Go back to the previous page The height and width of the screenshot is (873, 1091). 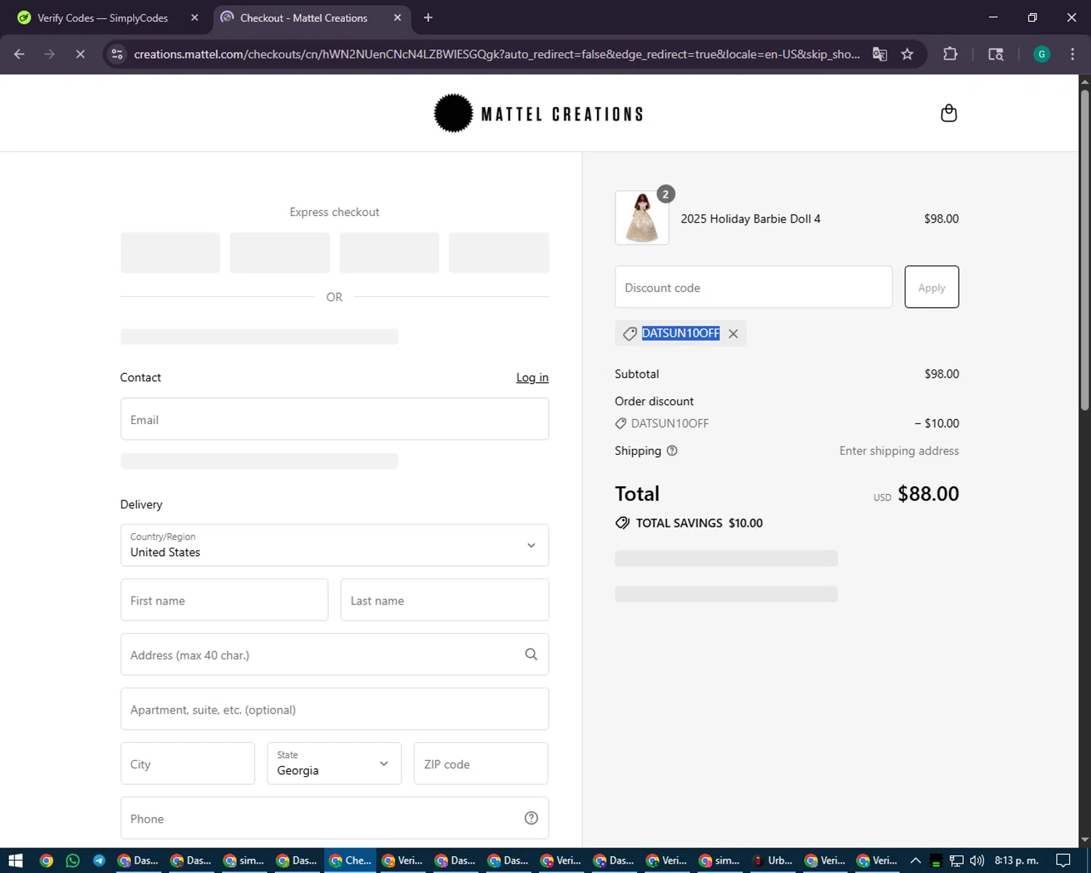(x=20, y=54)
